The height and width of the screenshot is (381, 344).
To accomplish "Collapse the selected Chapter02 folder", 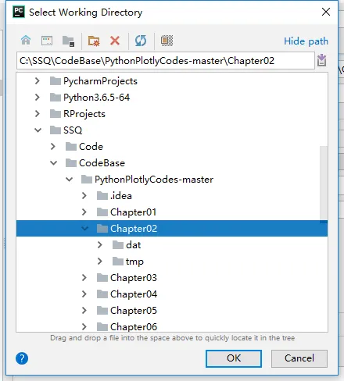I will click(85, 229).
